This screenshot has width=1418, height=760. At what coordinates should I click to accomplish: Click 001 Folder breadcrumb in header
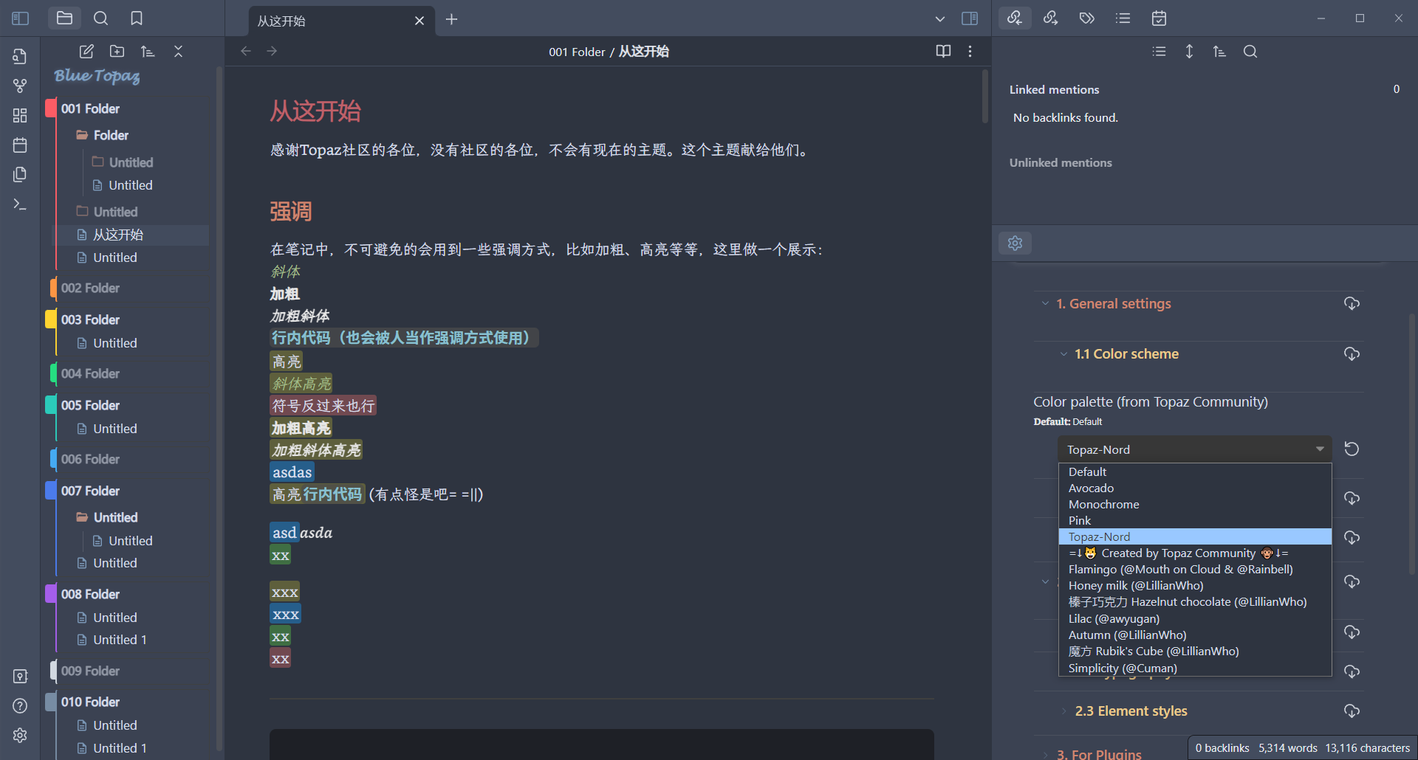577,52
